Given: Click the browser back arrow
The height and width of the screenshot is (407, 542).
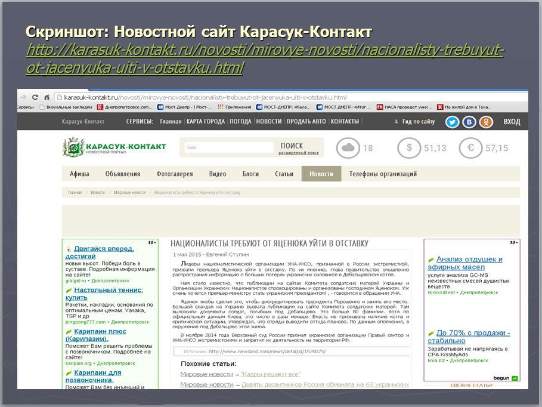Looking at the screenshot, I should pyautogui.click(x=22, y=97).
